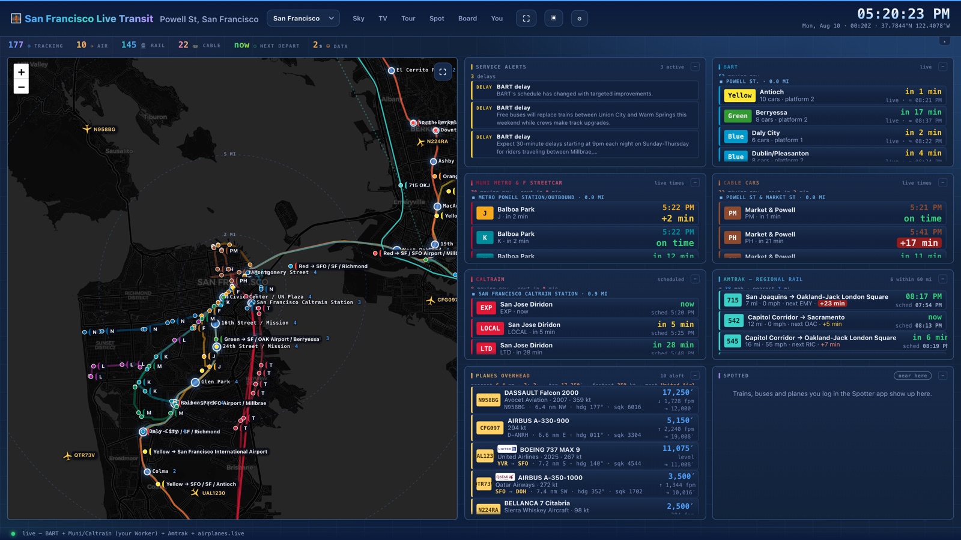Image resolution: width=961 pixels, height=540 pixels.
Task: Open the Spot tab
Action: [x=437, y=19]
